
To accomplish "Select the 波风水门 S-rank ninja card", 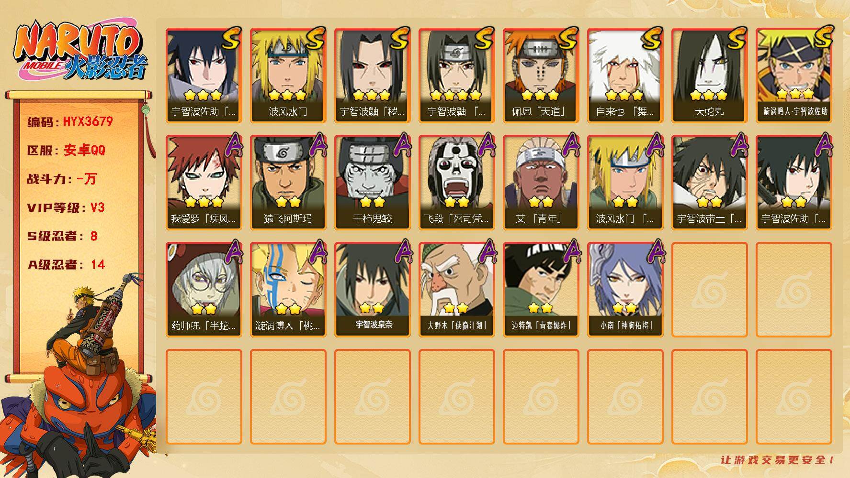I will point(288,76).
